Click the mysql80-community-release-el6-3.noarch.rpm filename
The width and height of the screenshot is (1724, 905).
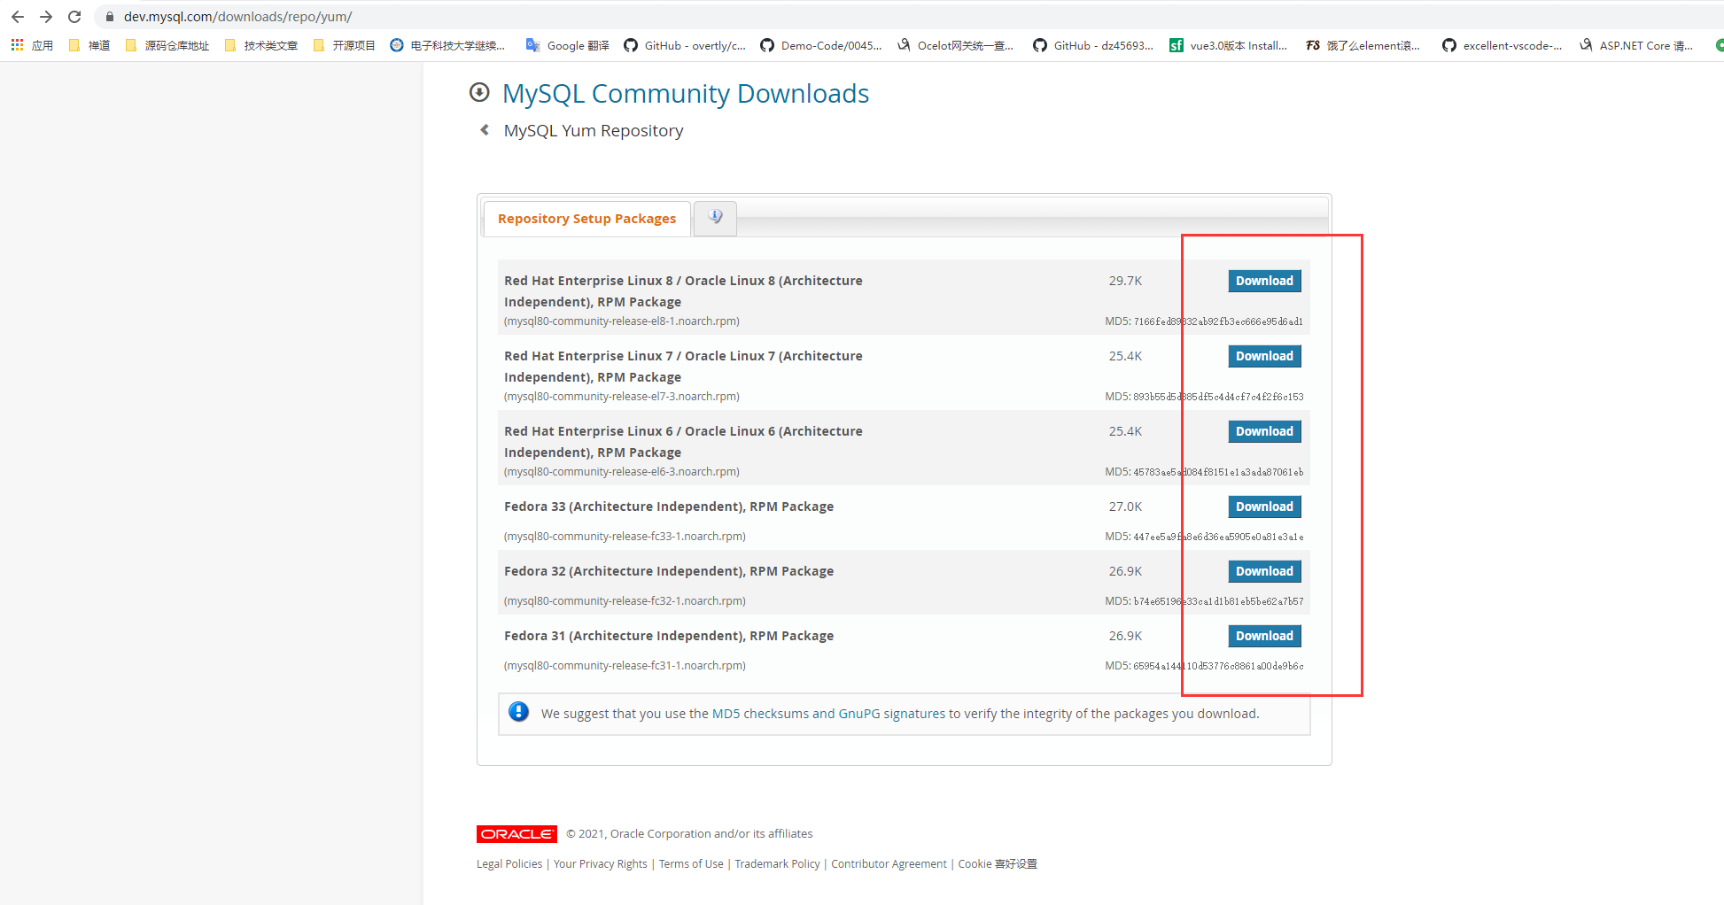622,472
